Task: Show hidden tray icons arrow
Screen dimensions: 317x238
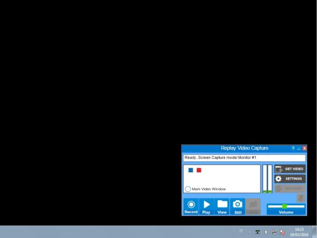Action: point(250,232)
